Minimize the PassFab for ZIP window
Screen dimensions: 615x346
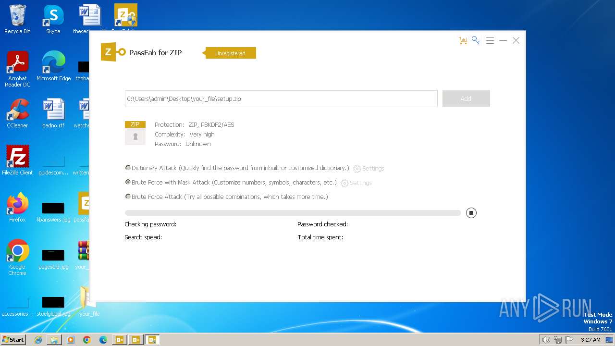tap(503, 41)
